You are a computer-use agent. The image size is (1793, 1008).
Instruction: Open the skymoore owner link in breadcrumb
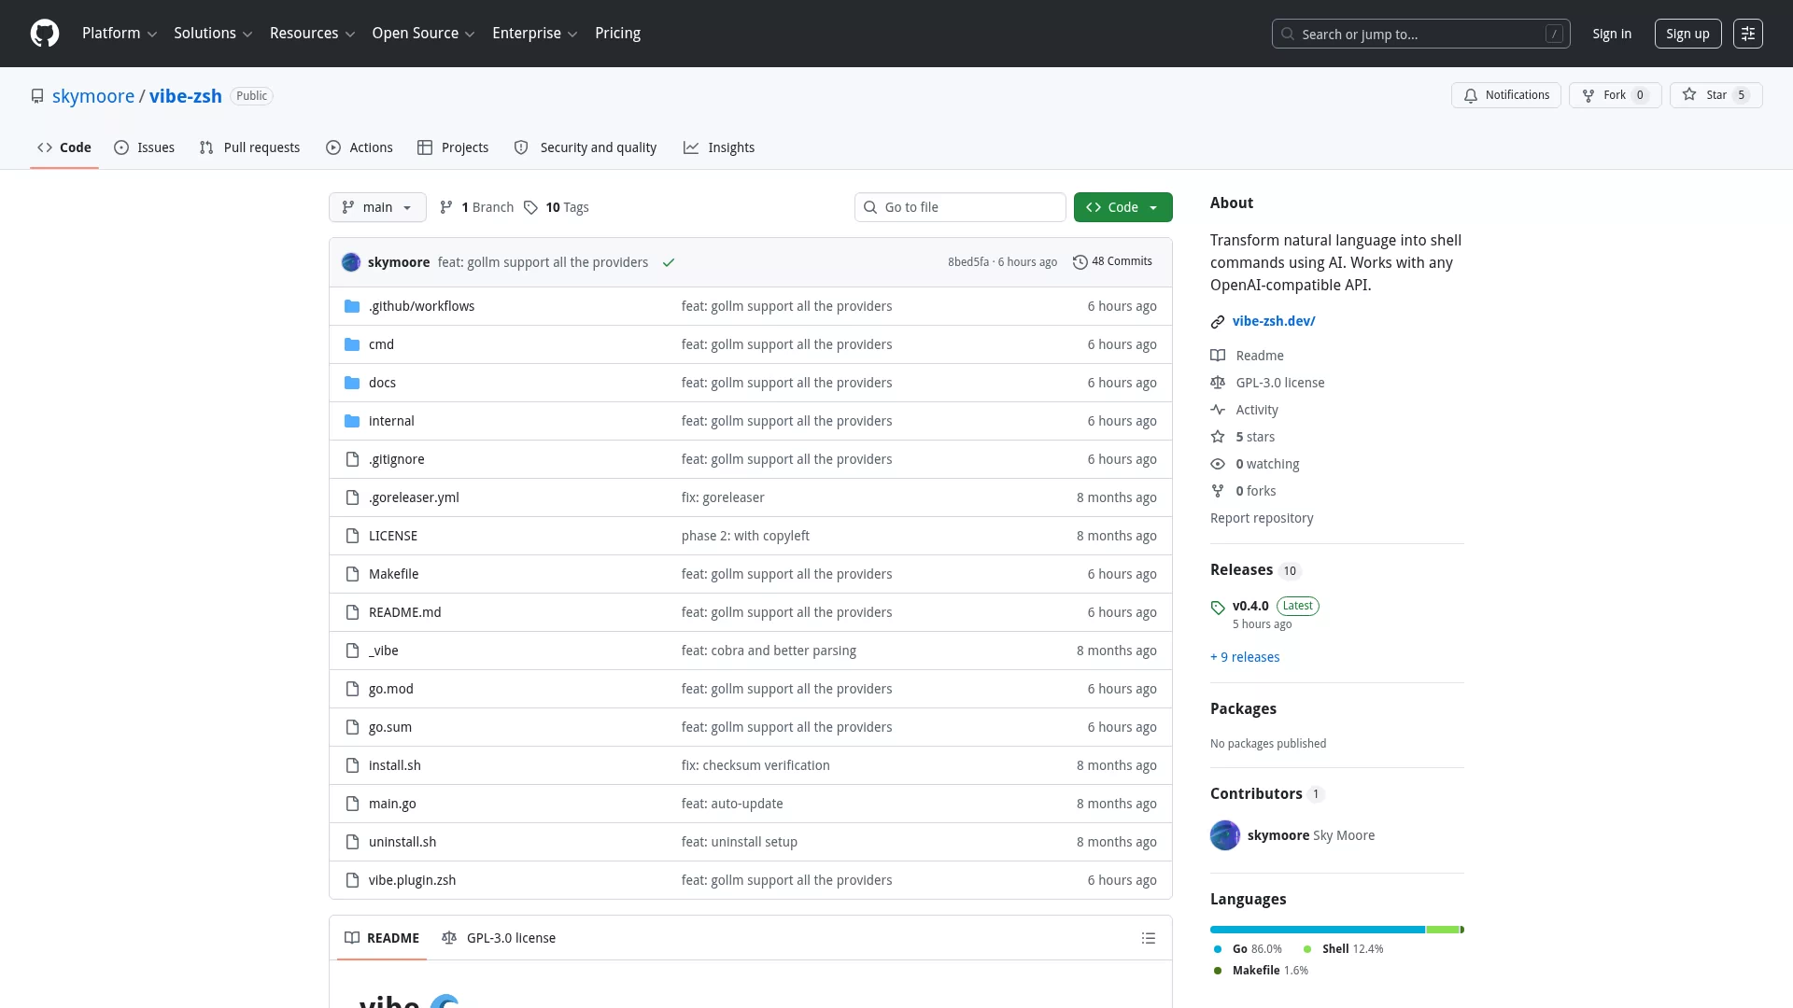[x=93, y=96]
